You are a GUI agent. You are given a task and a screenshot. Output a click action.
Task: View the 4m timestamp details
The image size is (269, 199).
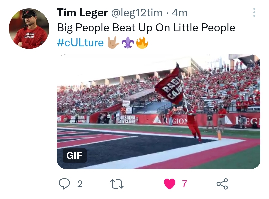click(x=179, y=13)
